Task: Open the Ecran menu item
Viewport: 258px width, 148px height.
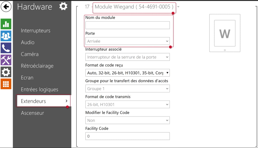Action: (27, 78)
